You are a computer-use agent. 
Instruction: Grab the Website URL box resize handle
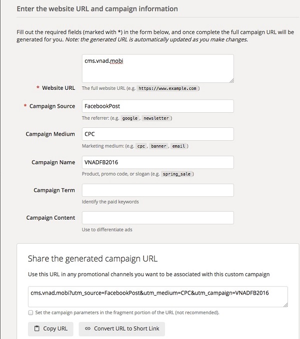pos(232,79)
